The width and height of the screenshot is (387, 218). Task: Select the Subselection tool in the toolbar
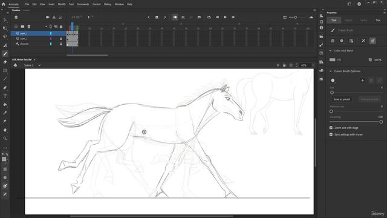5,20
